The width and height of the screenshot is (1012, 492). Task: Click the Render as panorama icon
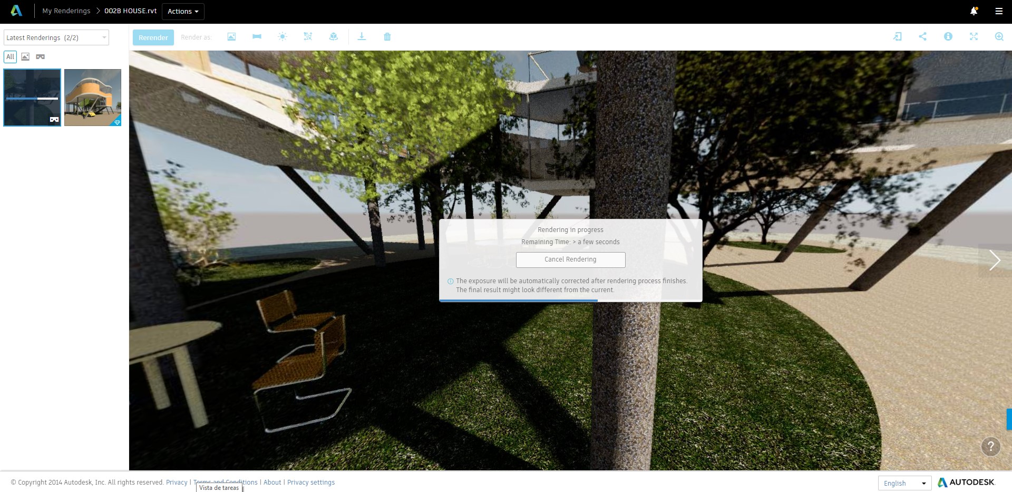tap(257, 37)
